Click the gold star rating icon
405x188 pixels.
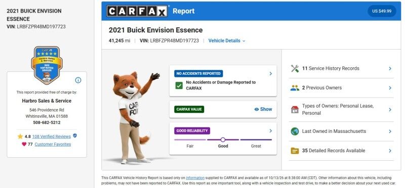click(20, 136)
